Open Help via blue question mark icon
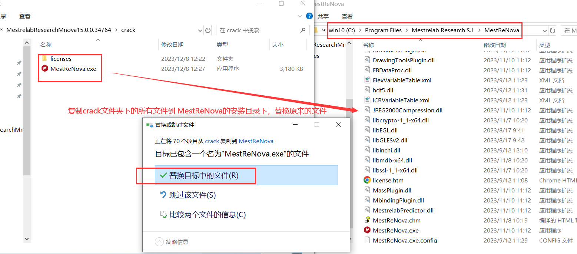 point(309,16)
